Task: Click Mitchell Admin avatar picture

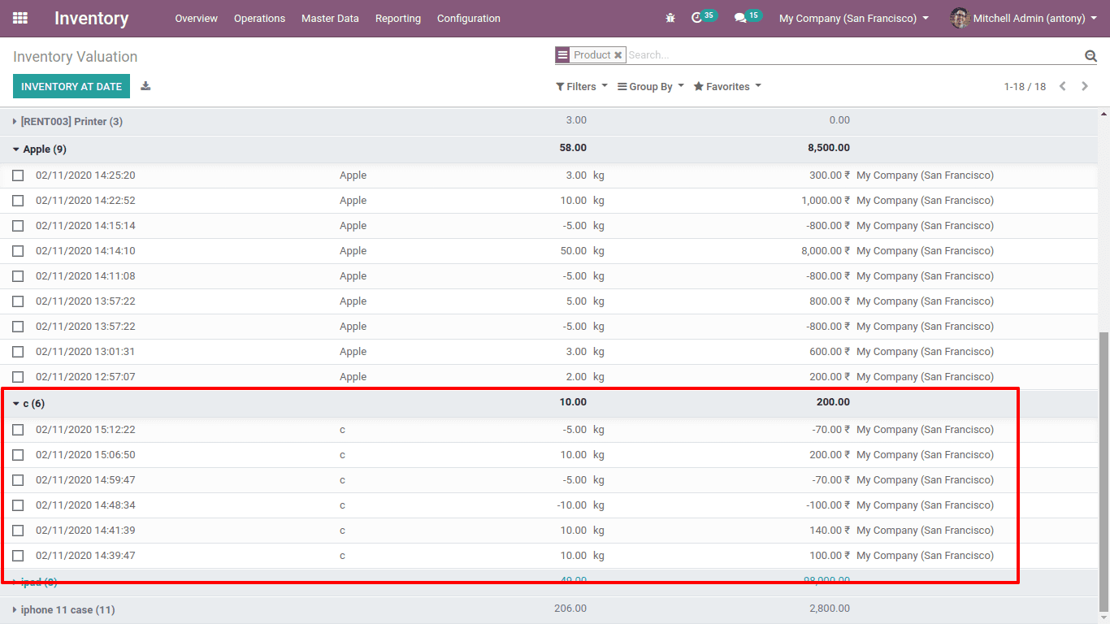Action: point(960,18)
